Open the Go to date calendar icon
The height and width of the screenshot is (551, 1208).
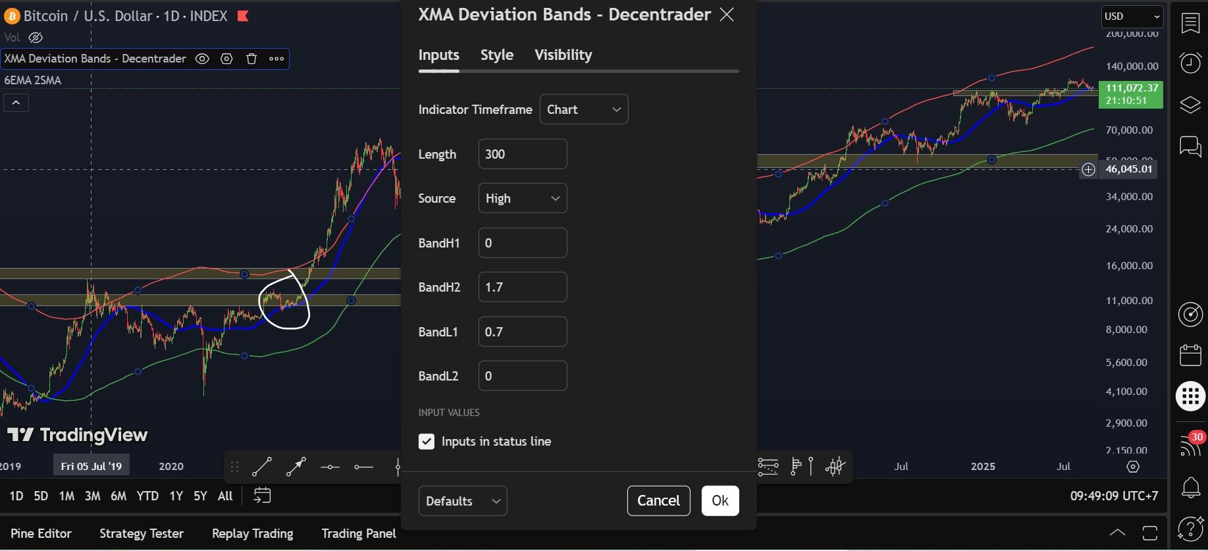click(x=262, y=496)
